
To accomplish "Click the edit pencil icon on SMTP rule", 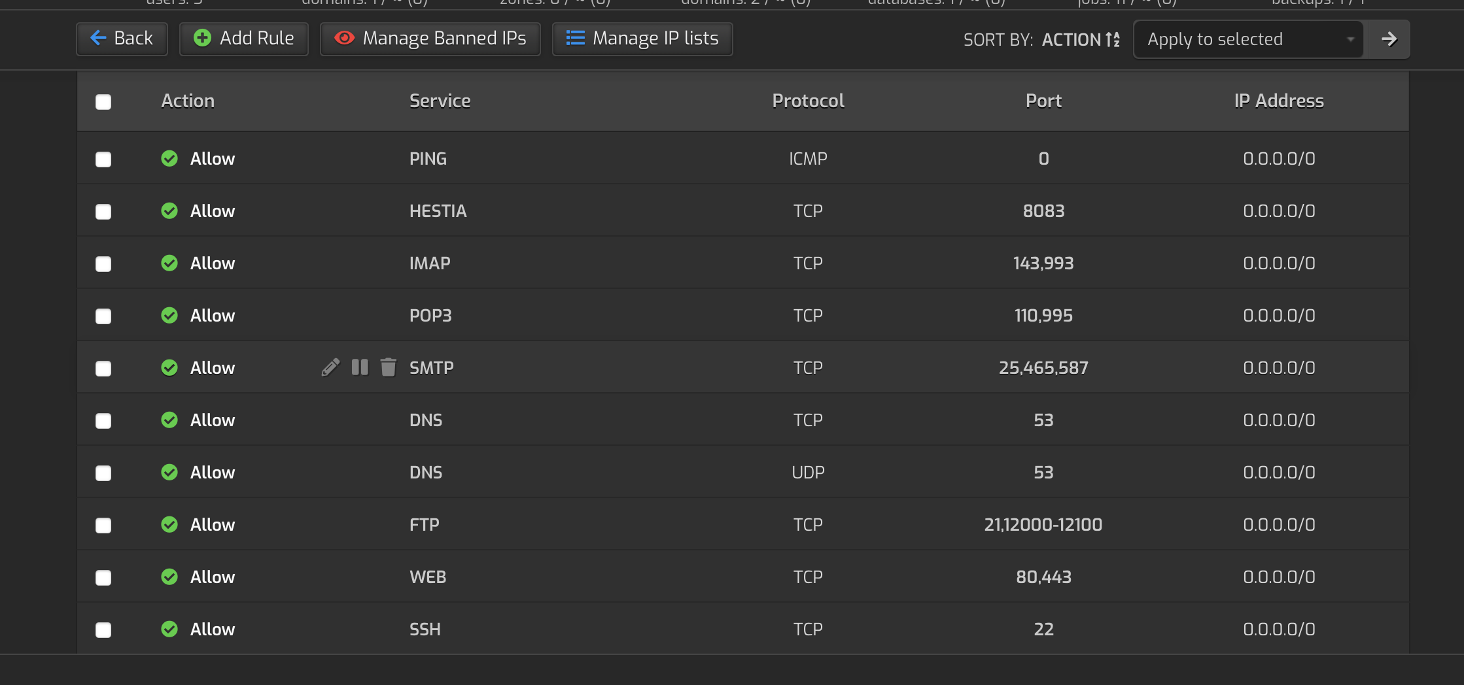I will click(330, 367).
